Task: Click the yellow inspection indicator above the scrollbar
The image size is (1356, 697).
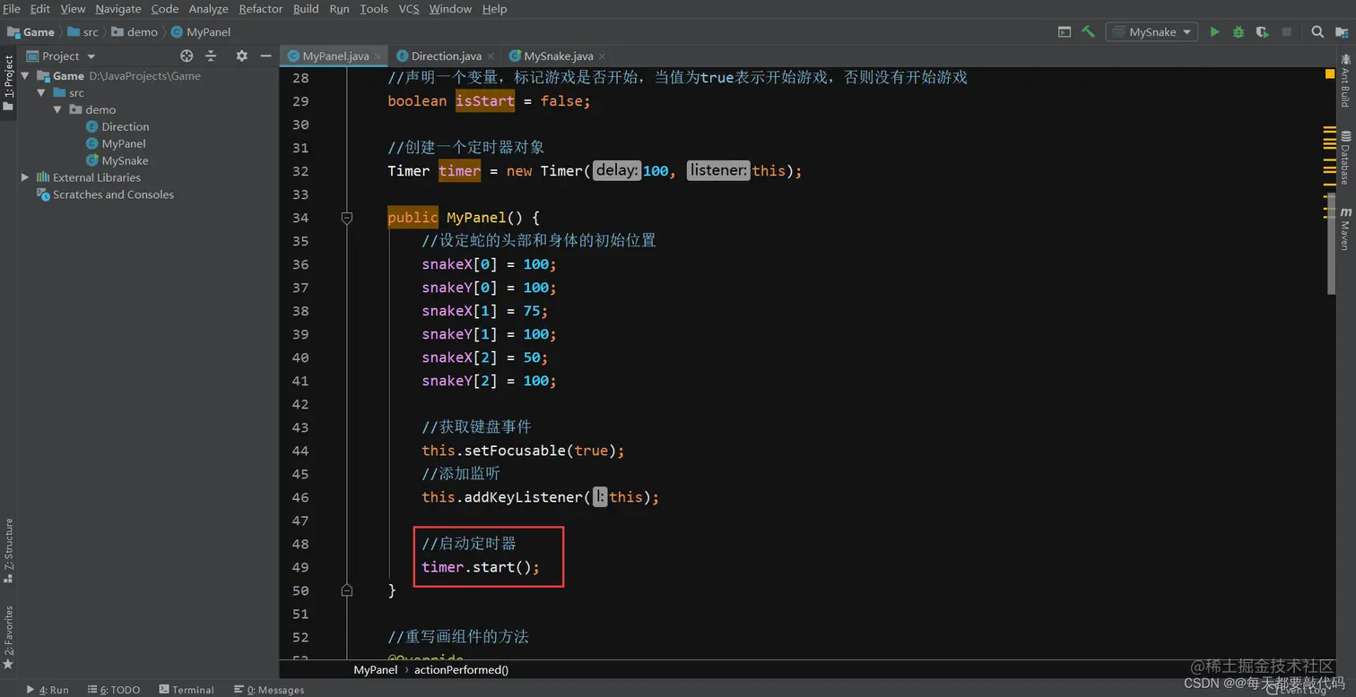Action: point(1330,76)
